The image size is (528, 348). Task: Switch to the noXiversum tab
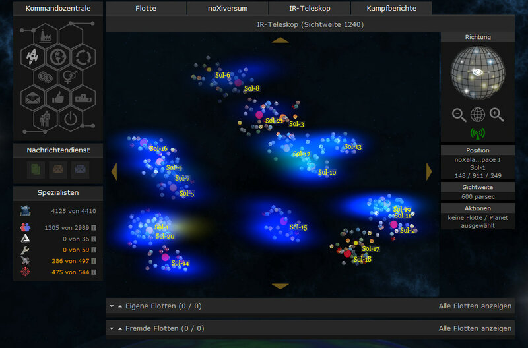tap(228, 8)
